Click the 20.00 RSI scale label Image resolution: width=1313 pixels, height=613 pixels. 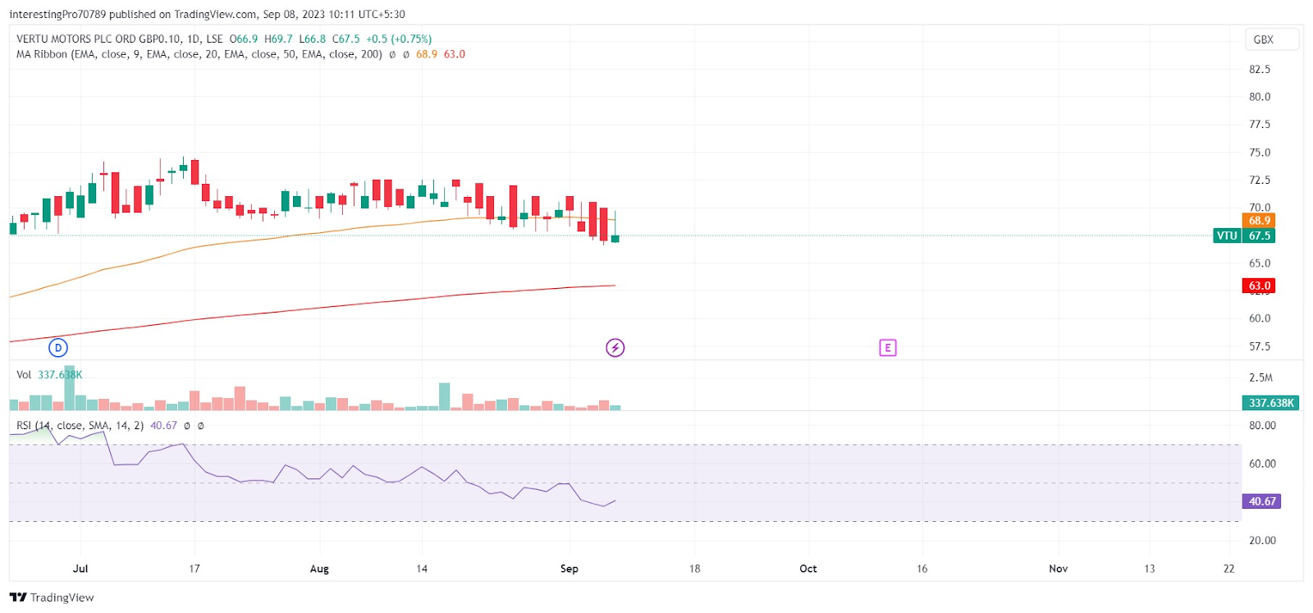1263,541
